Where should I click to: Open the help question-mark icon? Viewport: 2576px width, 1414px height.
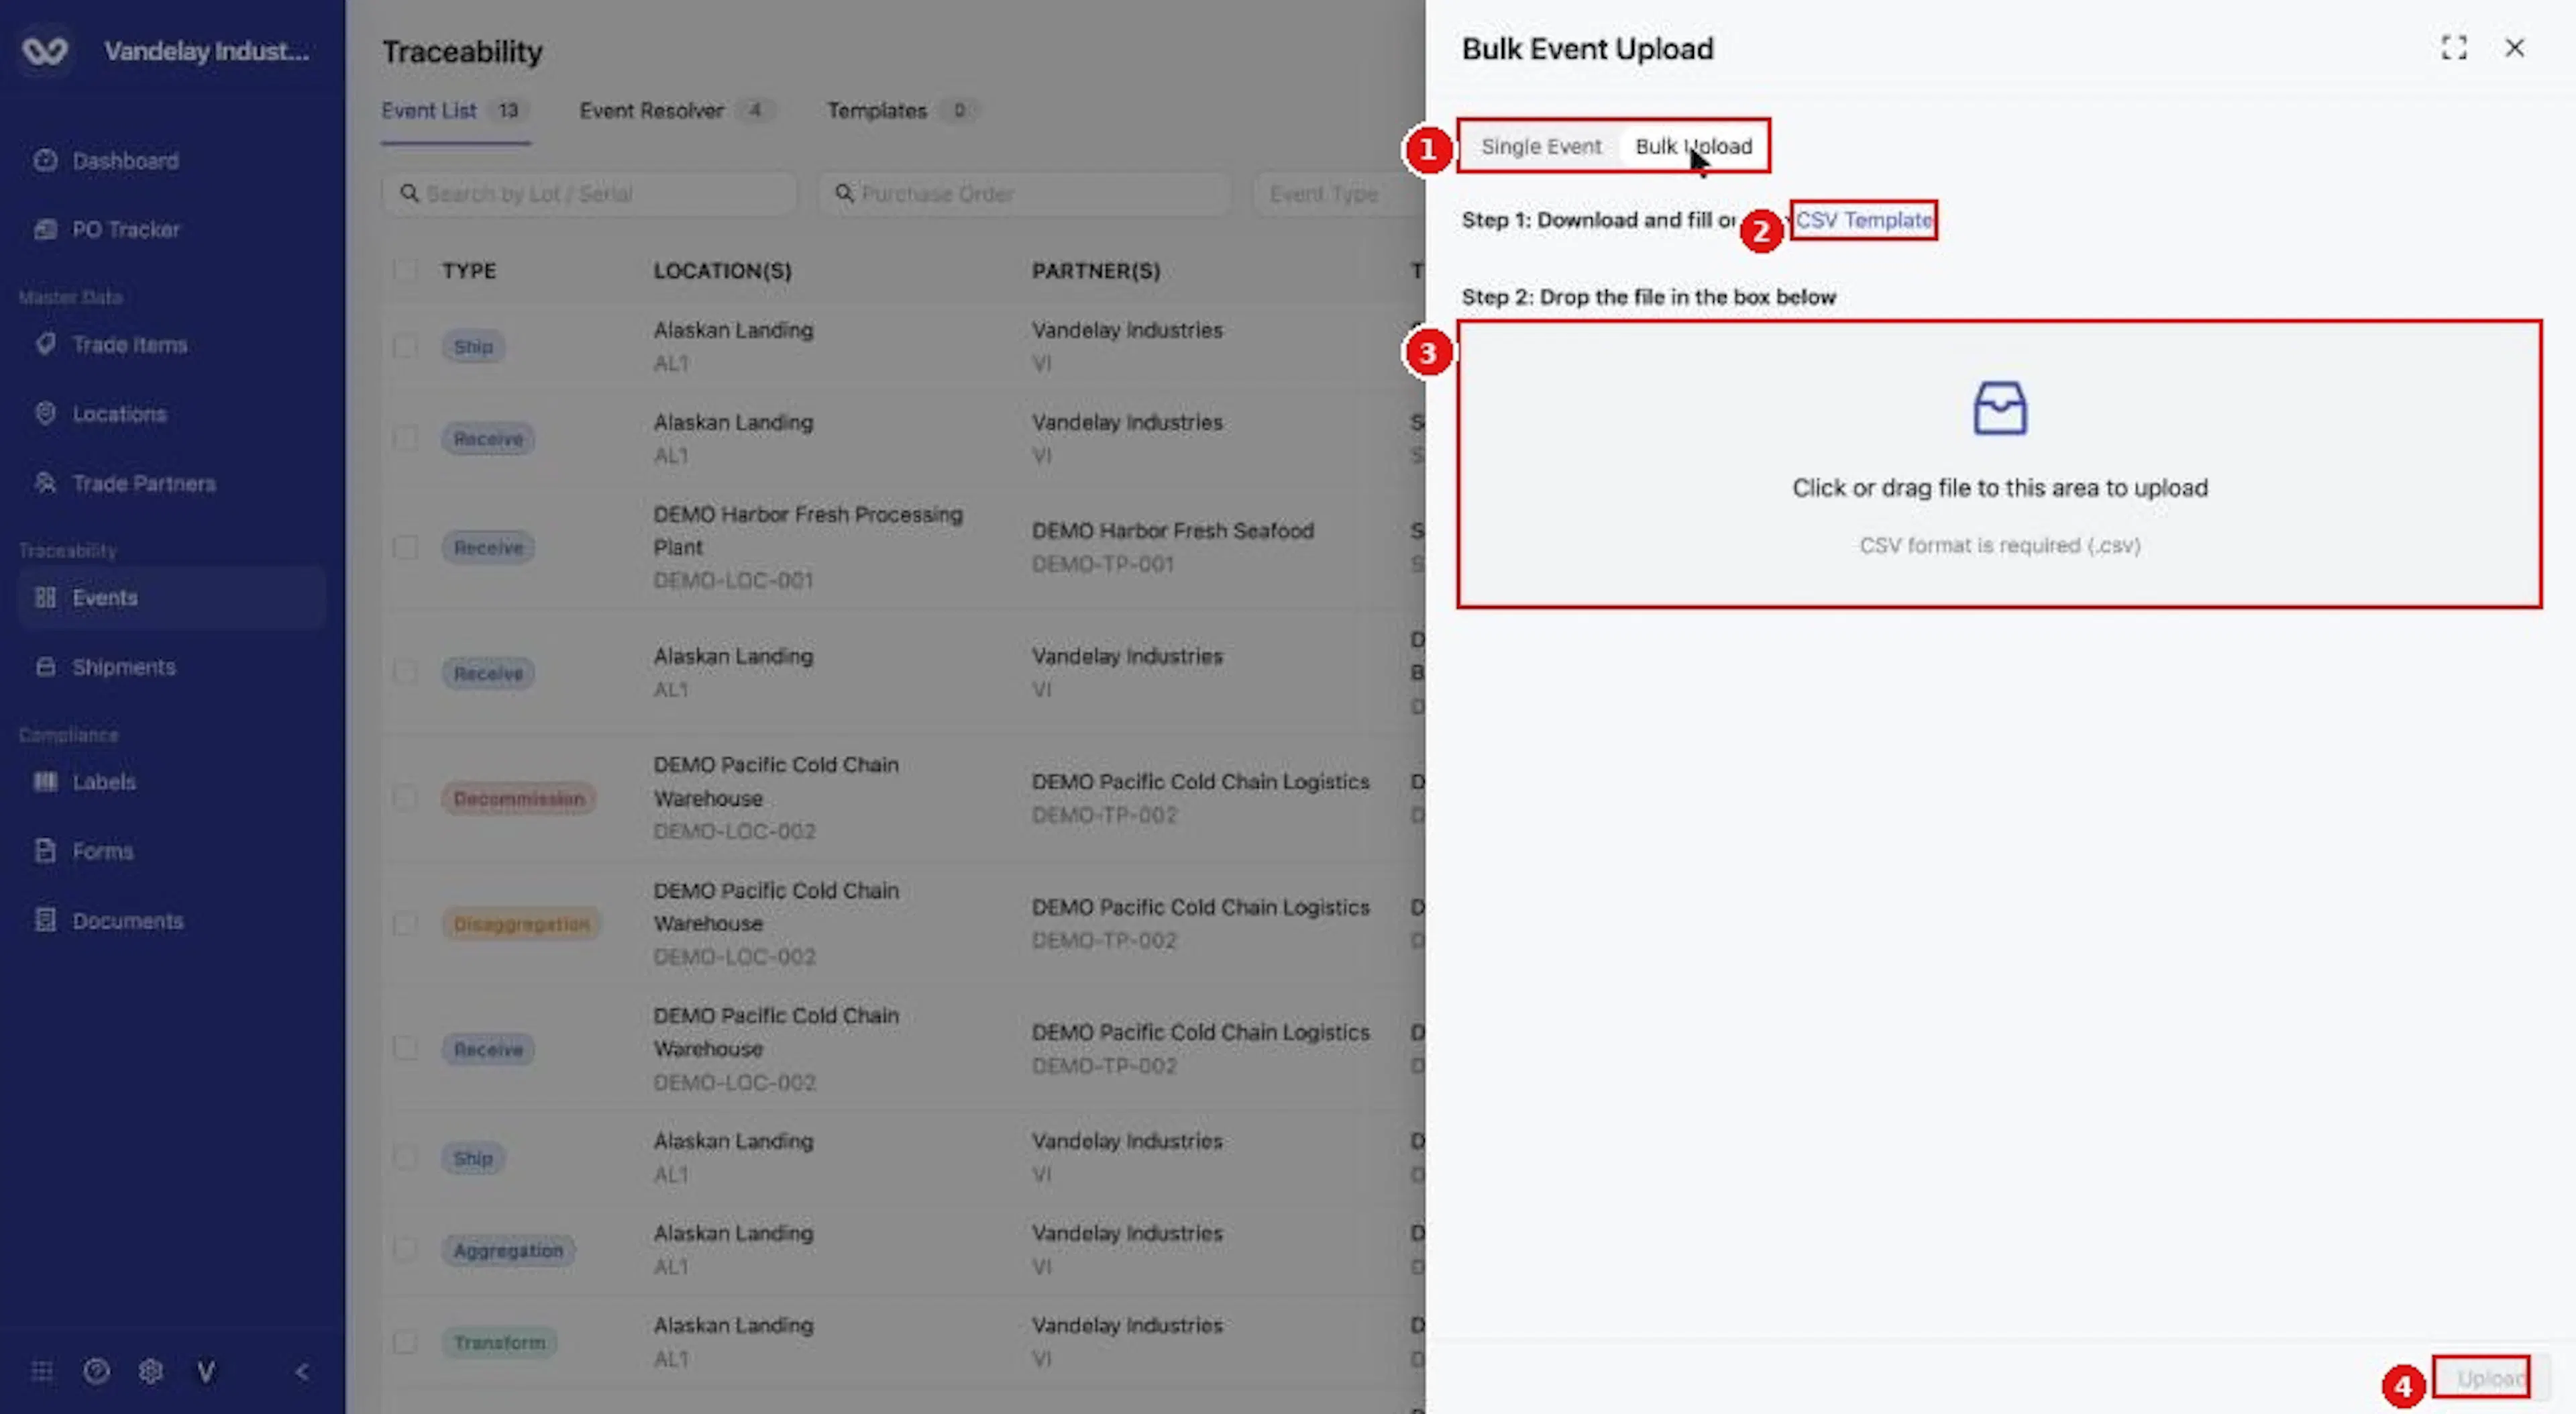(x=96, y=1372)
